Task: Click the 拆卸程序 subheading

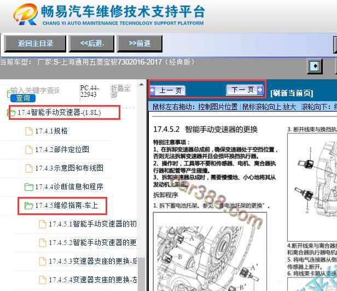Action: point(165,195)
